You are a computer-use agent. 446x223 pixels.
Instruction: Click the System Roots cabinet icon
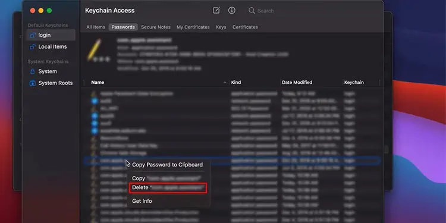[33, 83]
